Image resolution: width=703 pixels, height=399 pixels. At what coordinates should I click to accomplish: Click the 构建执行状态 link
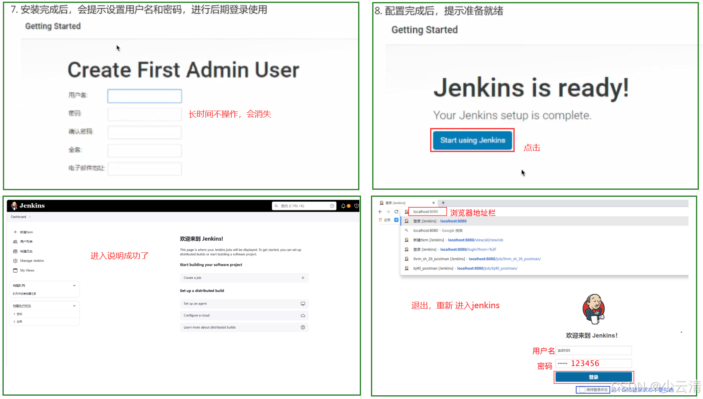[22, 306]
